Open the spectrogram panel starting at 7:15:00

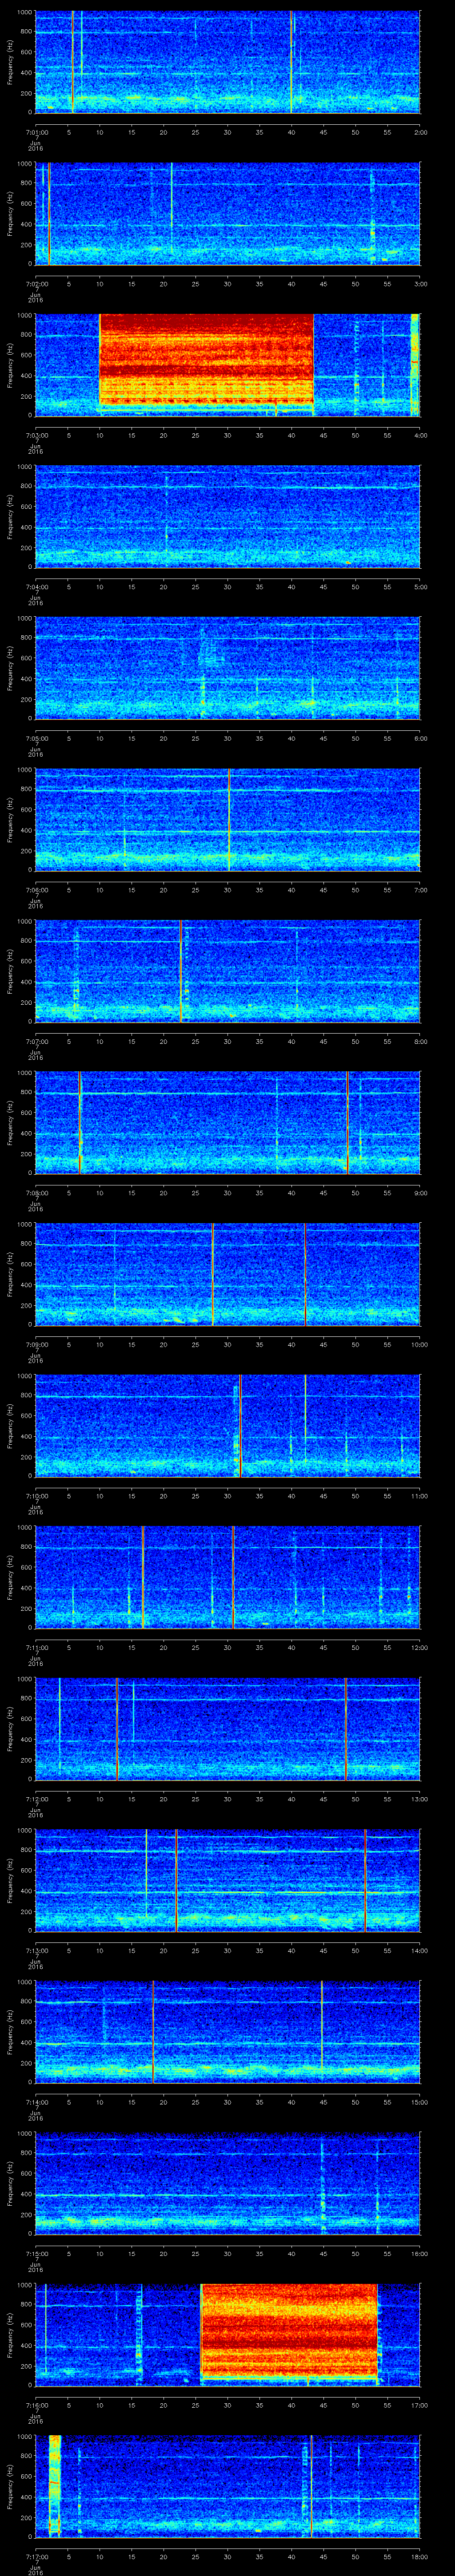point(227,2183)
